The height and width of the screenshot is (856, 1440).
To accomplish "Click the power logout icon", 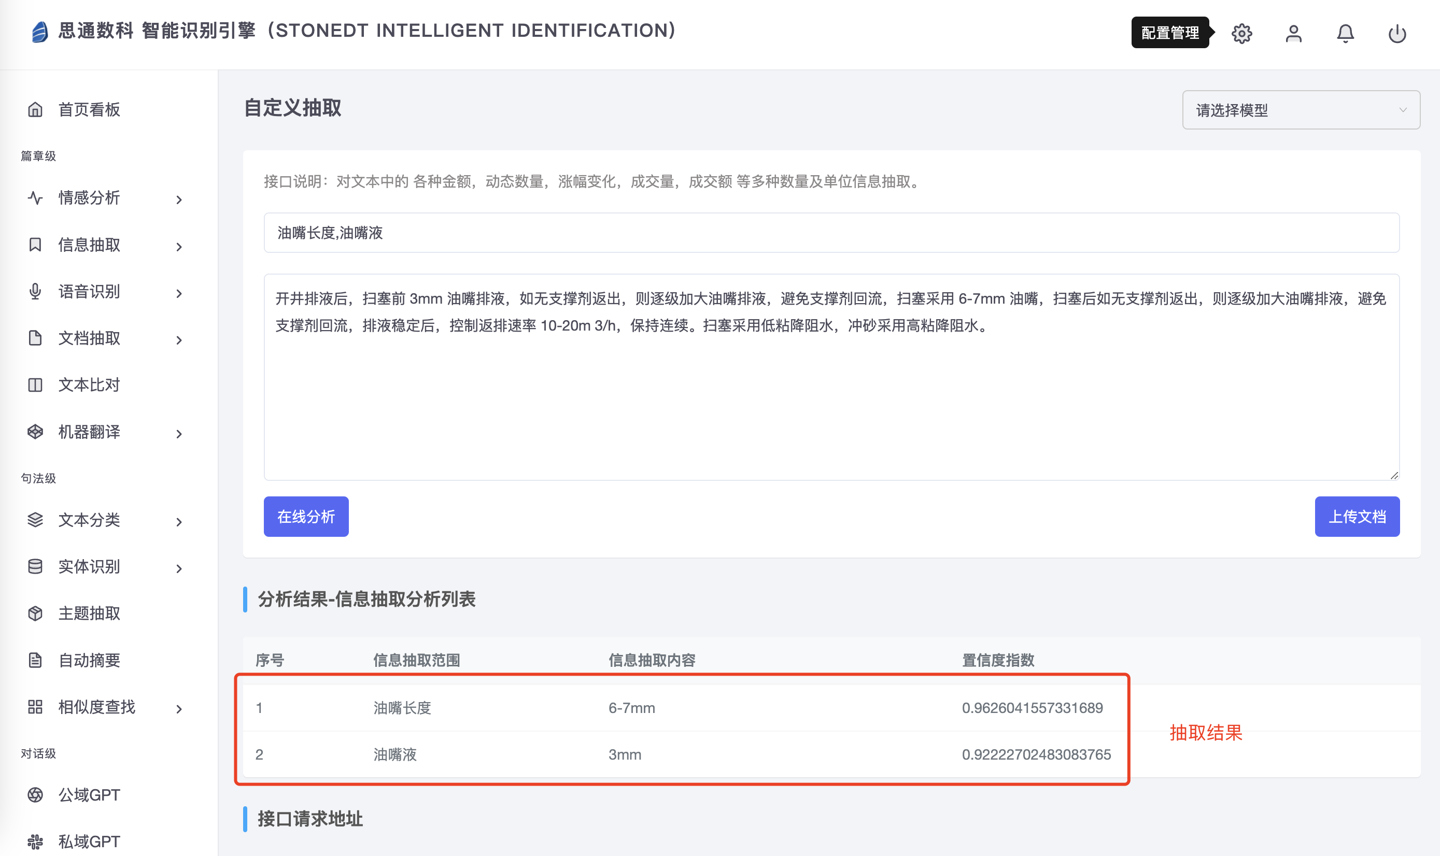I will (1397, 34).
